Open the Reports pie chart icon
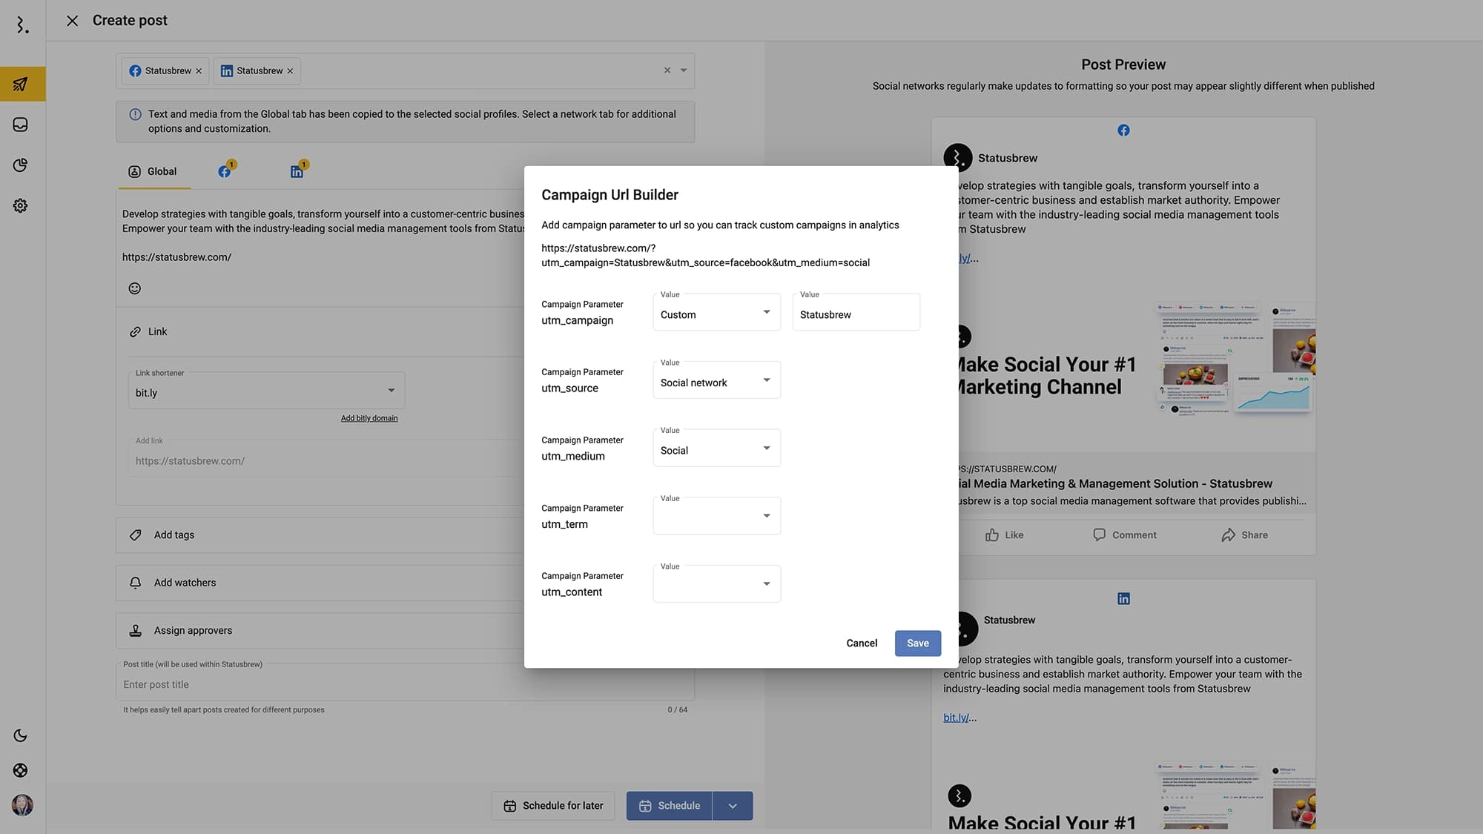The width and height of the screenshot is (1483, 834). point(21,165)
